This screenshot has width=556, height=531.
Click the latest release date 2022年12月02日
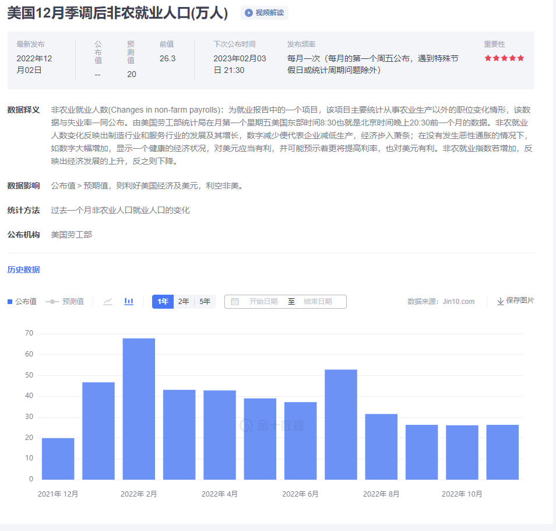[34, 64]
